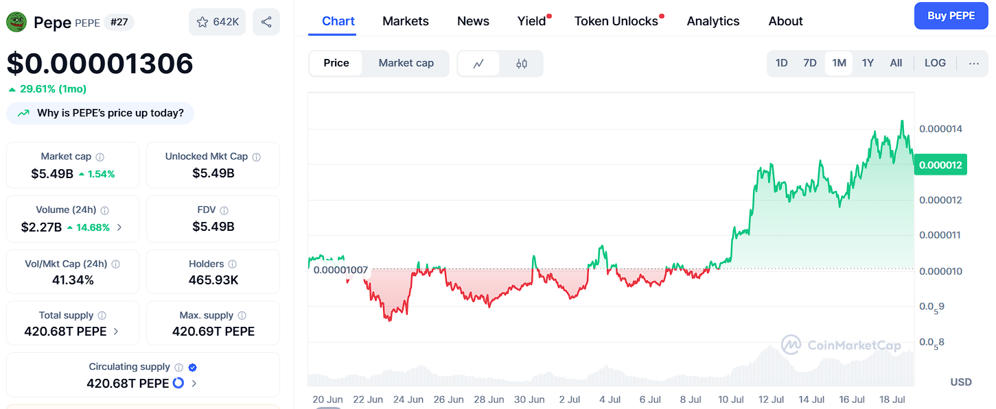Click the 41.34% Vol/Mkt Cap value
996x409 pixels.
[73, 280]
